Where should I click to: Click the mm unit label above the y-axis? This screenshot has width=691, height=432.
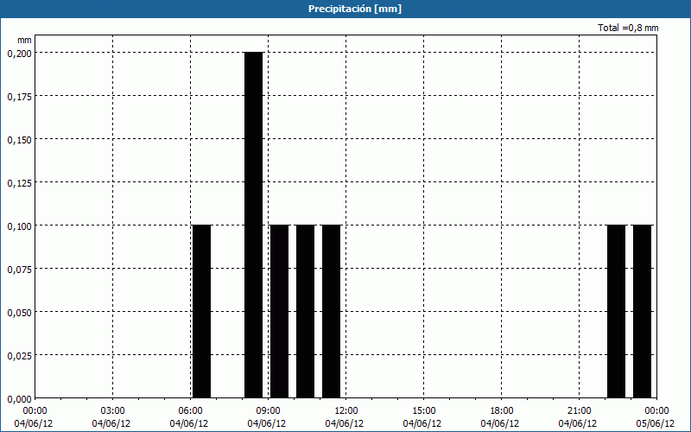click(x=24, y=40)
